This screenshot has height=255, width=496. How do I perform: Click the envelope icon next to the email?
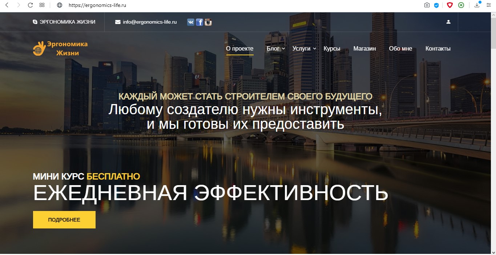(x=118, y=22)
